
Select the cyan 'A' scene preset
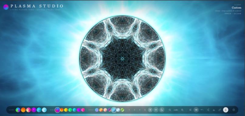pos(39,110)
